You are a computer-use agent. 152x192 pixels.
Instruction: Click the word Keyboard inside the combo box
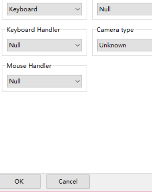tap(23, 9)
